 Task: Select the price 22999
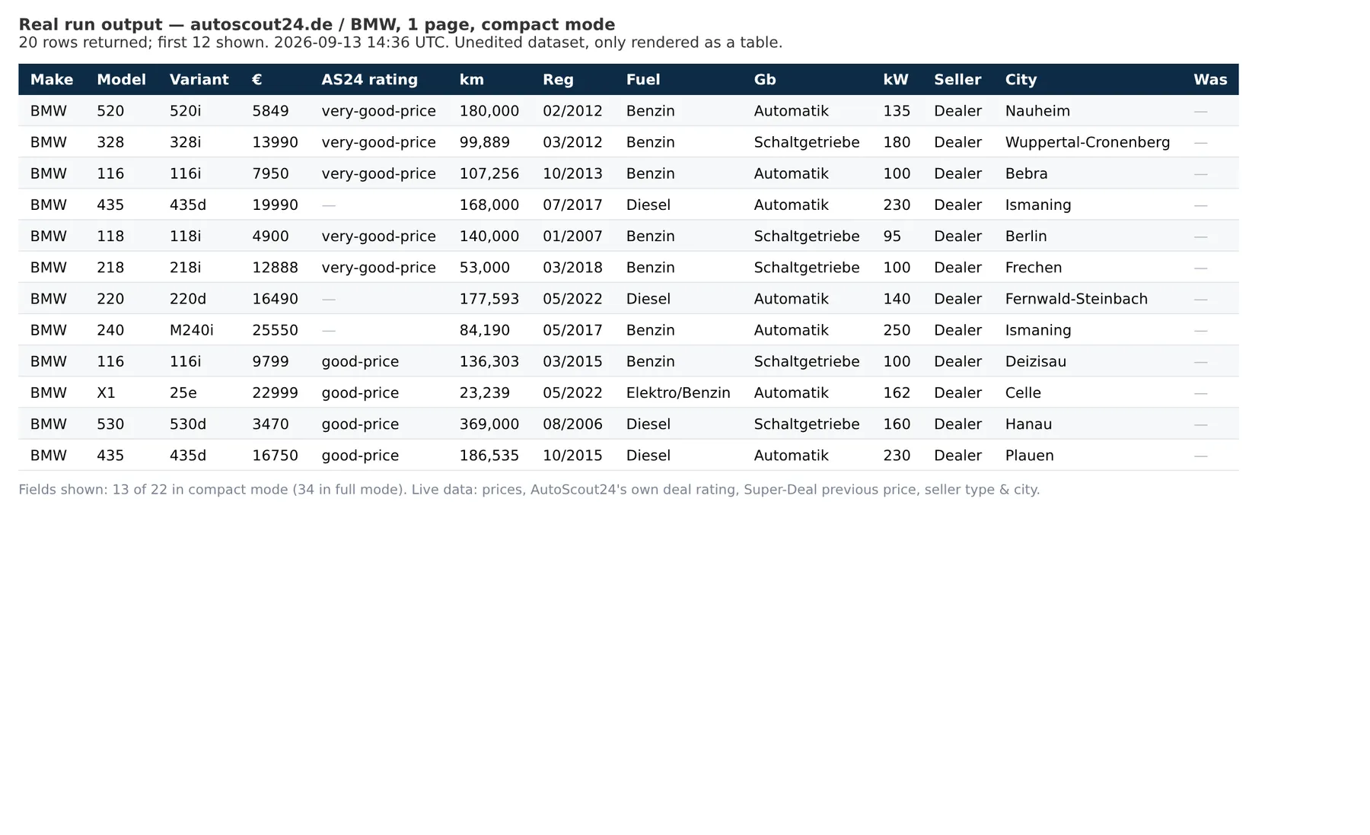point(275,393)
